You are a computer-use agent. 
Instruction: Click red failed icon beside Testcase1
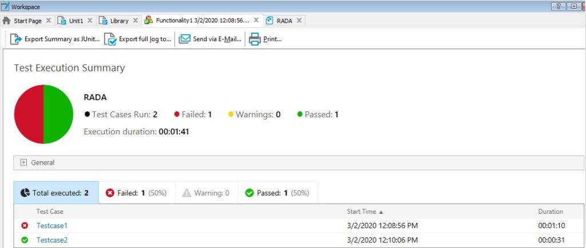25,226
